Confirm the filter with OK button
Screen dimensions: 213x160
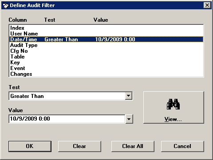pyautogui.click(x=30, y=146)
